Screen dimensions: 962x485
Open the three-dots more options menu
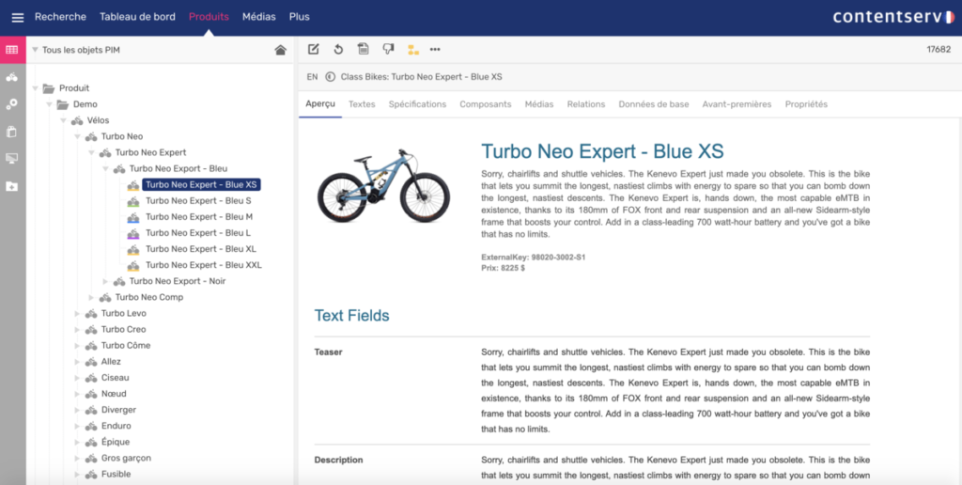coord(435,50)
